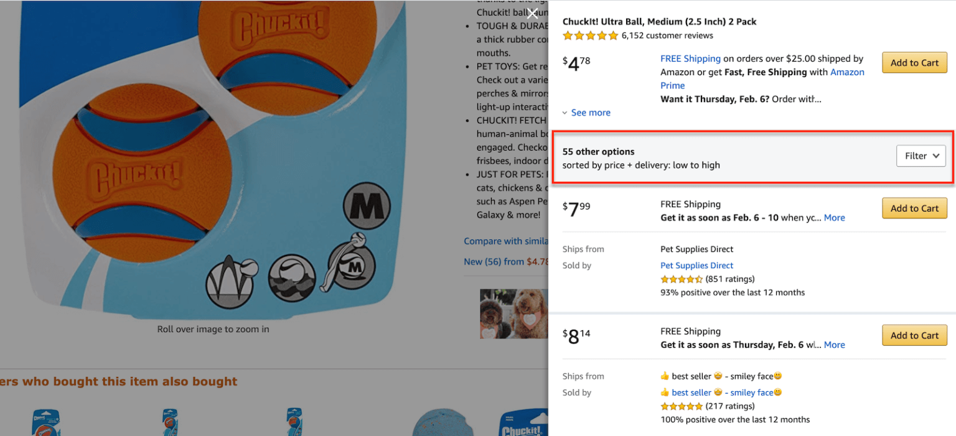Open the Pet Supplies Direct seller page
Viewport: 956px width, 436px height.
(696, 265)
